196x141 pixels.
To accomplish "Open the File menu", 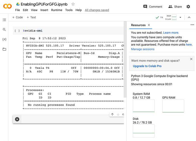I will 17,10.
